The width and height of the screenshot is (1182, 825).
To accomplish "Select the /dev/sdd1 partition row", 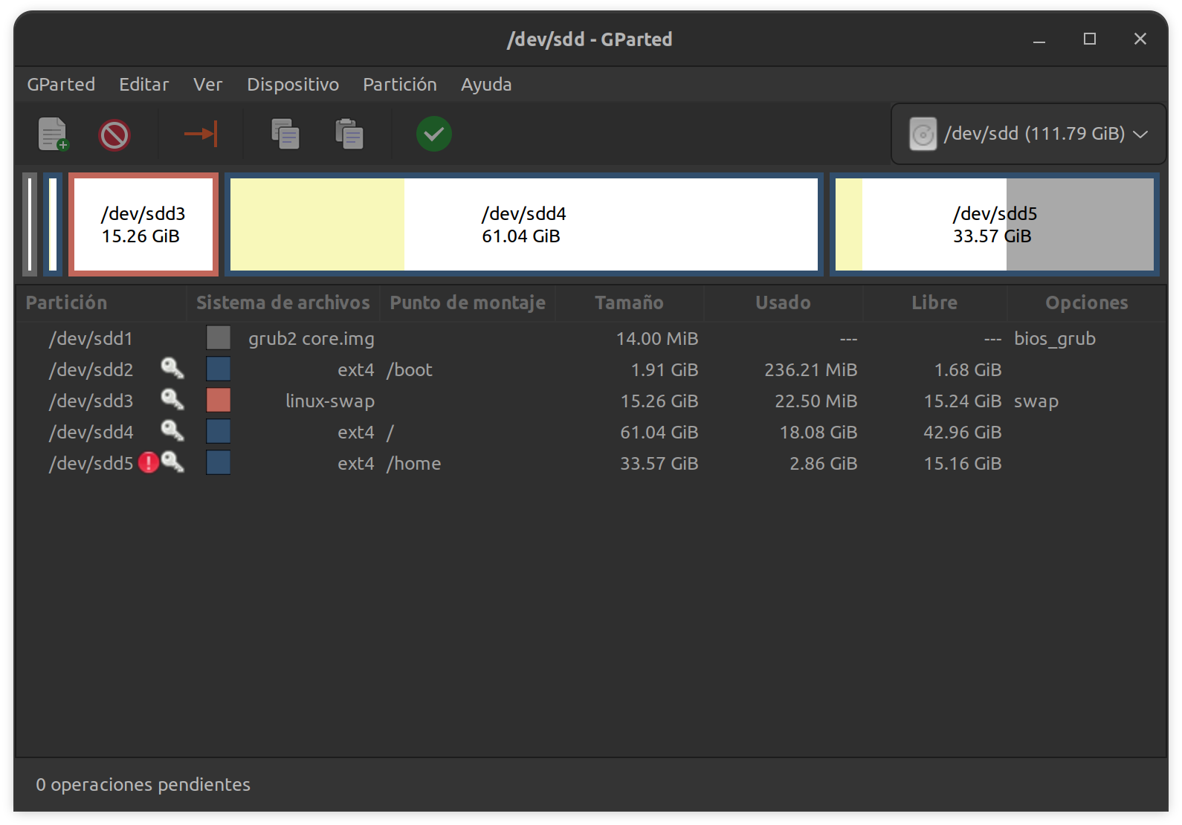I will point(591,339).
